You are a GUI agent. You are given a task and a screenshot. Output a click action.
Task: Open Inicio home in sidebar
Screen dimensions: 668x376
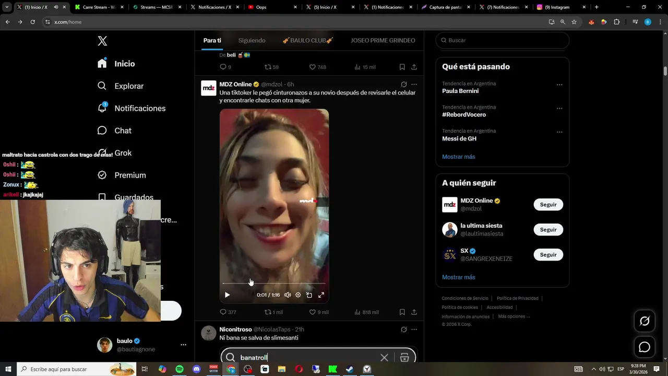pos(116,64)
